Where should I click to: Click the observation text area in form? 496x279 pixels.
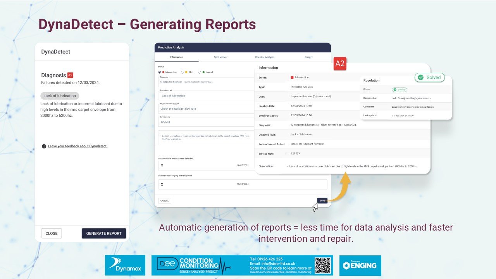point(206,138)
